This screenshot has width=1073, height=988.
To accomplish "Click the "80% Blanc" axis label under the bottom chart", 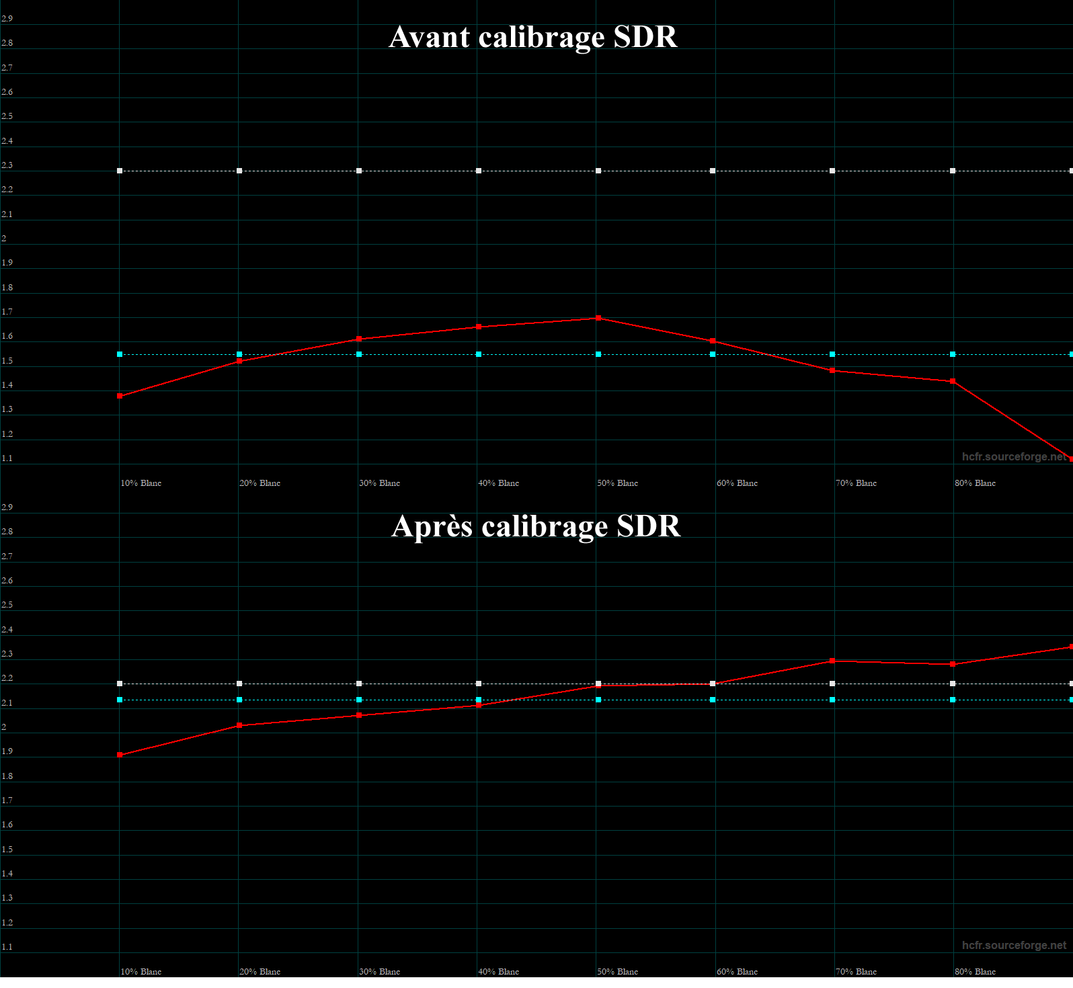I will pos(975,972).
